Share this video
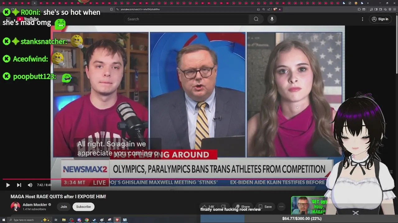The height and width of the screenshot is (223, 398). [243, 207]
